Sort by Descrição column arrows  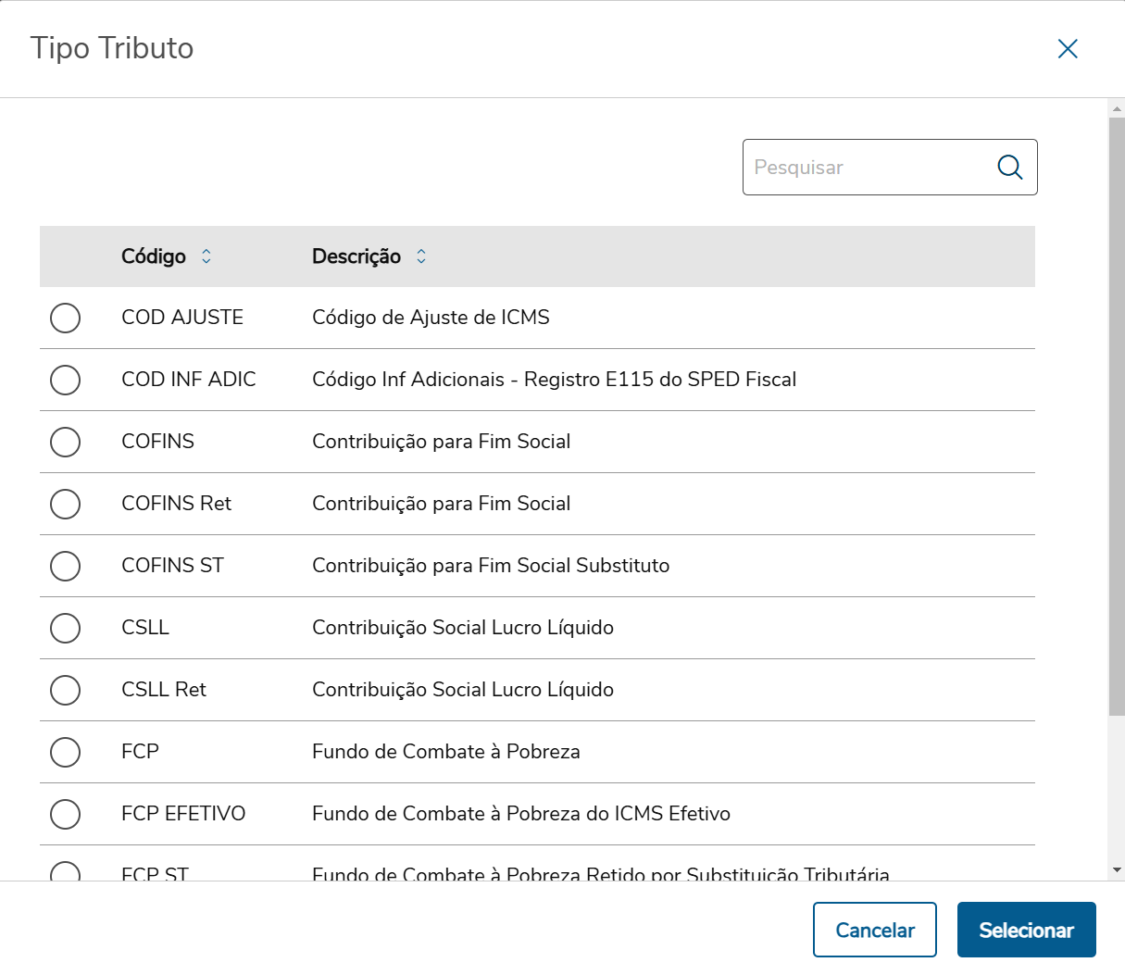[421, 256]
